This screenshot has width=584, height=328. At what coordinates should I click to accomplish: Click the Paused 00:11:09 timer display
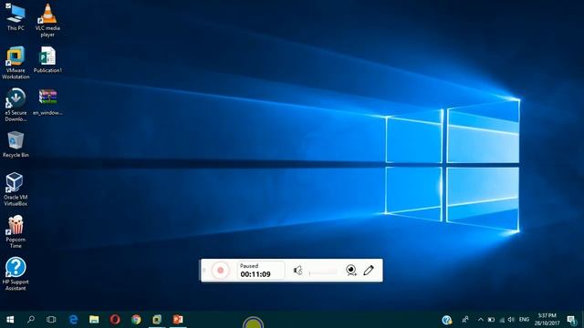pos(261,271)
